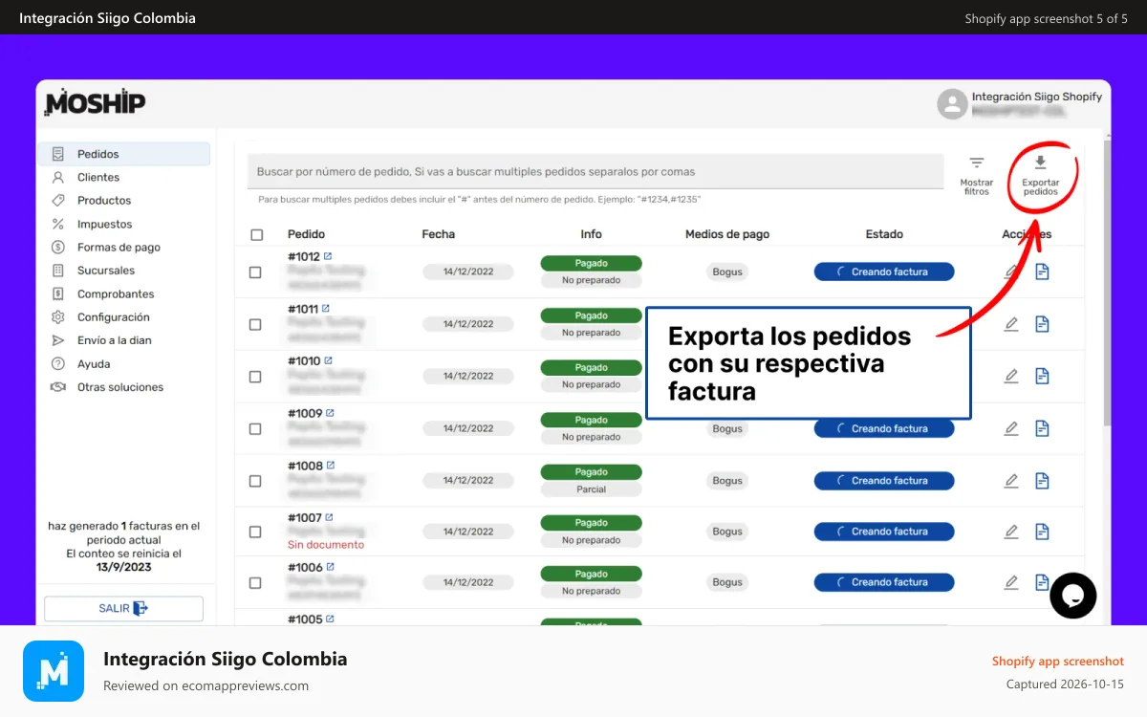Click the Bogus payment badge for #1012
This screenshot has width=1147, height=717.
[727, 272]
